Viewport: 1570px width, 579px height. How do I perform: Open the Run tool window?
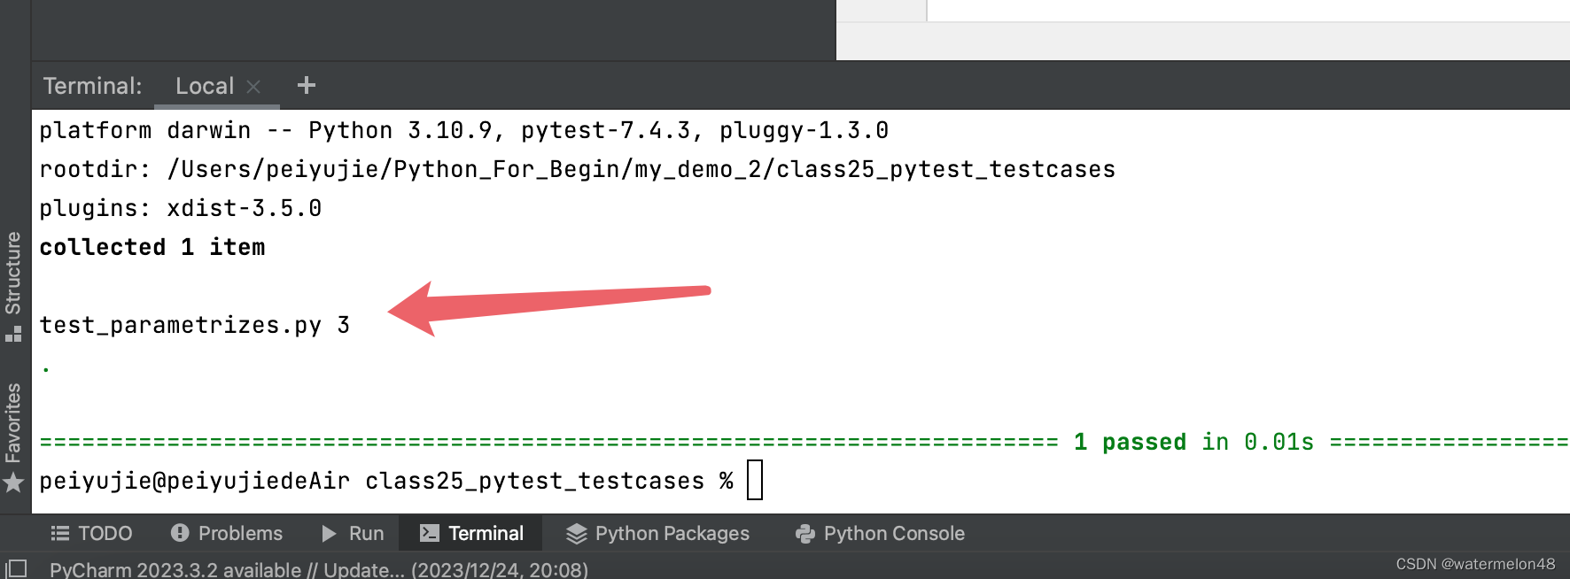[353, 533]
